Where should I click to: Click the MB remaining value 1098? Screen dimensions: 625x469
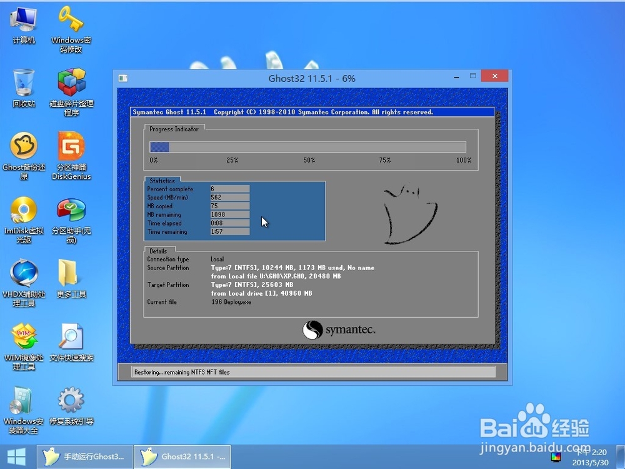pyautogui.click(x=230, y=214)
